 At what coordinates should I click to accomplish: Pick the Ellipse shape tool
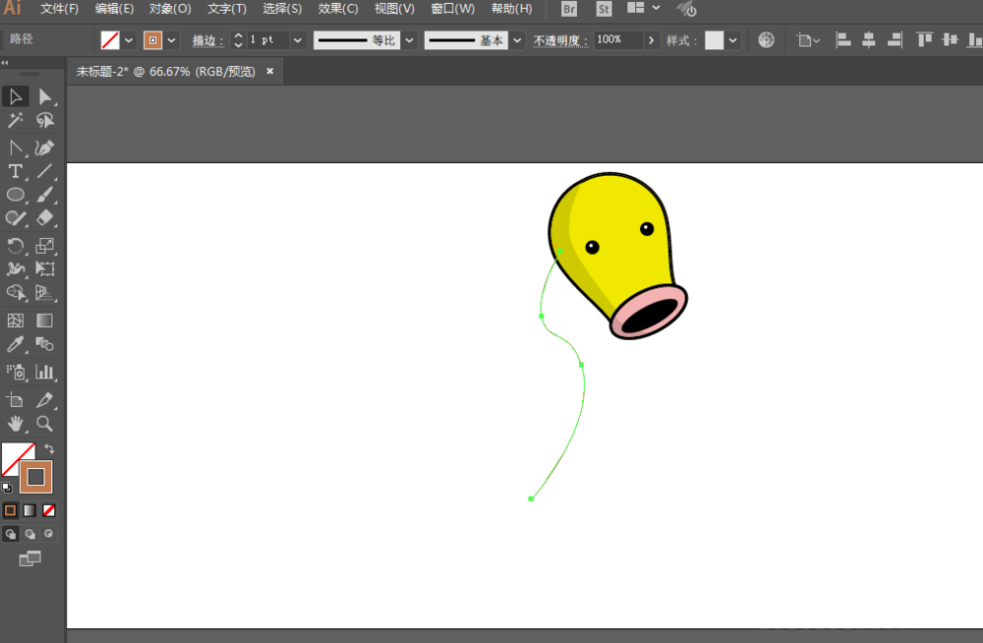coord(16,195)
